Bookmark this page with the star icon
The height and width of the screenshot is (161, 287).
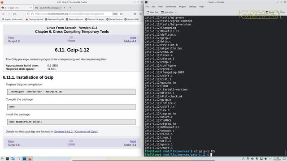(x=121, y=14)
